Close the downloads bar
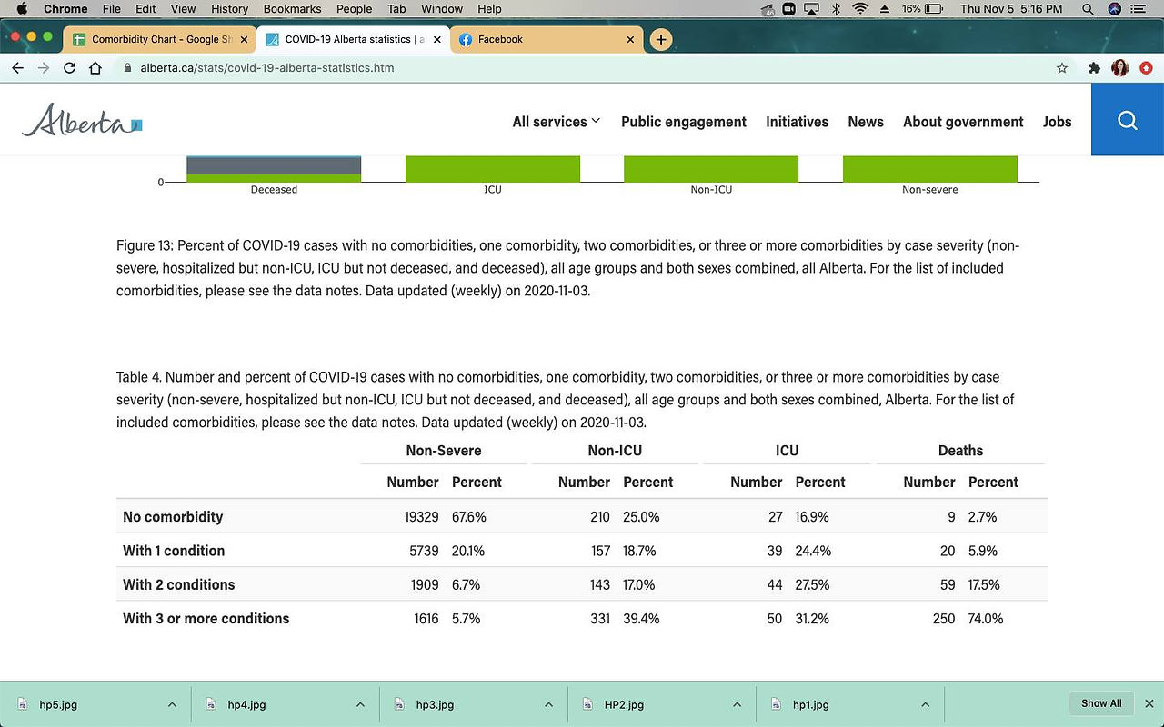This screenshot has height=727, width=1164. tap(1149, 704)
